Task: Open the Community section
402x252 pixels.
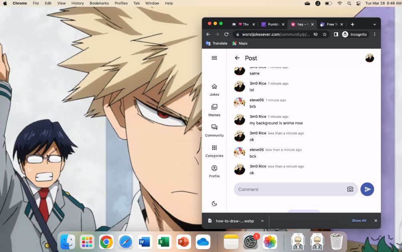Action: 214,130
